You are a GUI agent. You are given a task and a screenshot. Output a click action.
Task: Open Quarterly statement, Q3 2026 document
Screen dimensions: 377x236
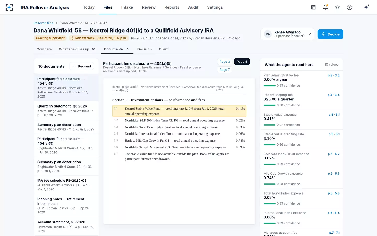pyautogui.click(x=66, y=111)
